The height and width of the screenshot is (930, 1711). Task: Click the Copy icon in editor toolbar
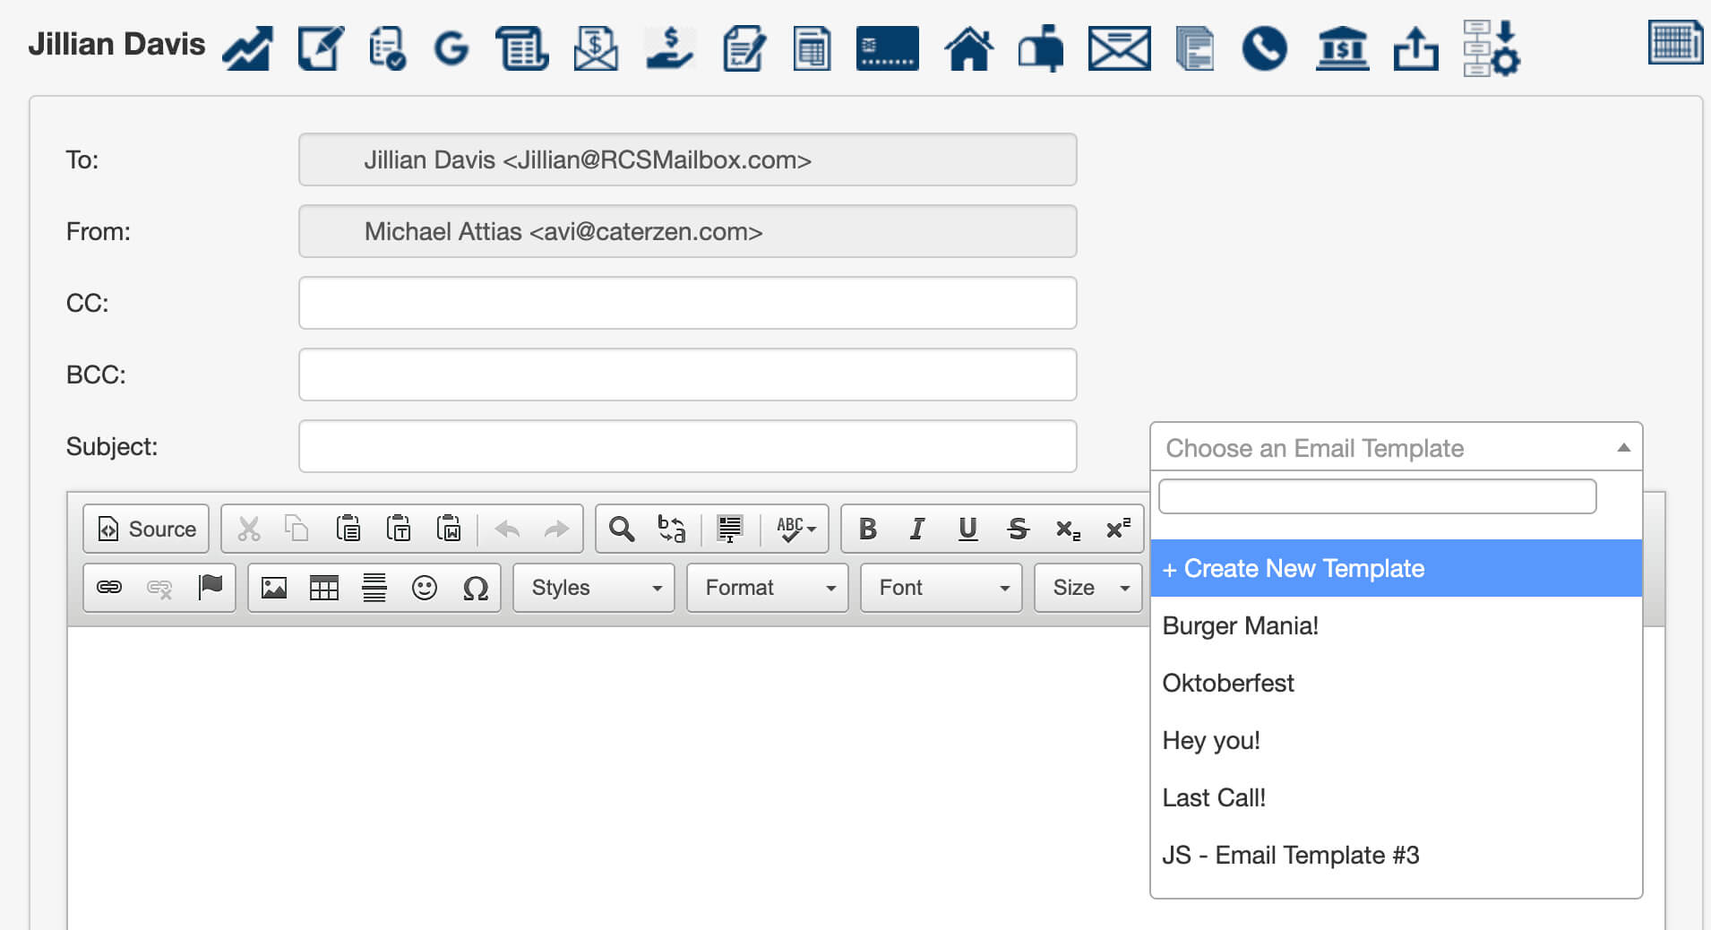coord(297,529)
